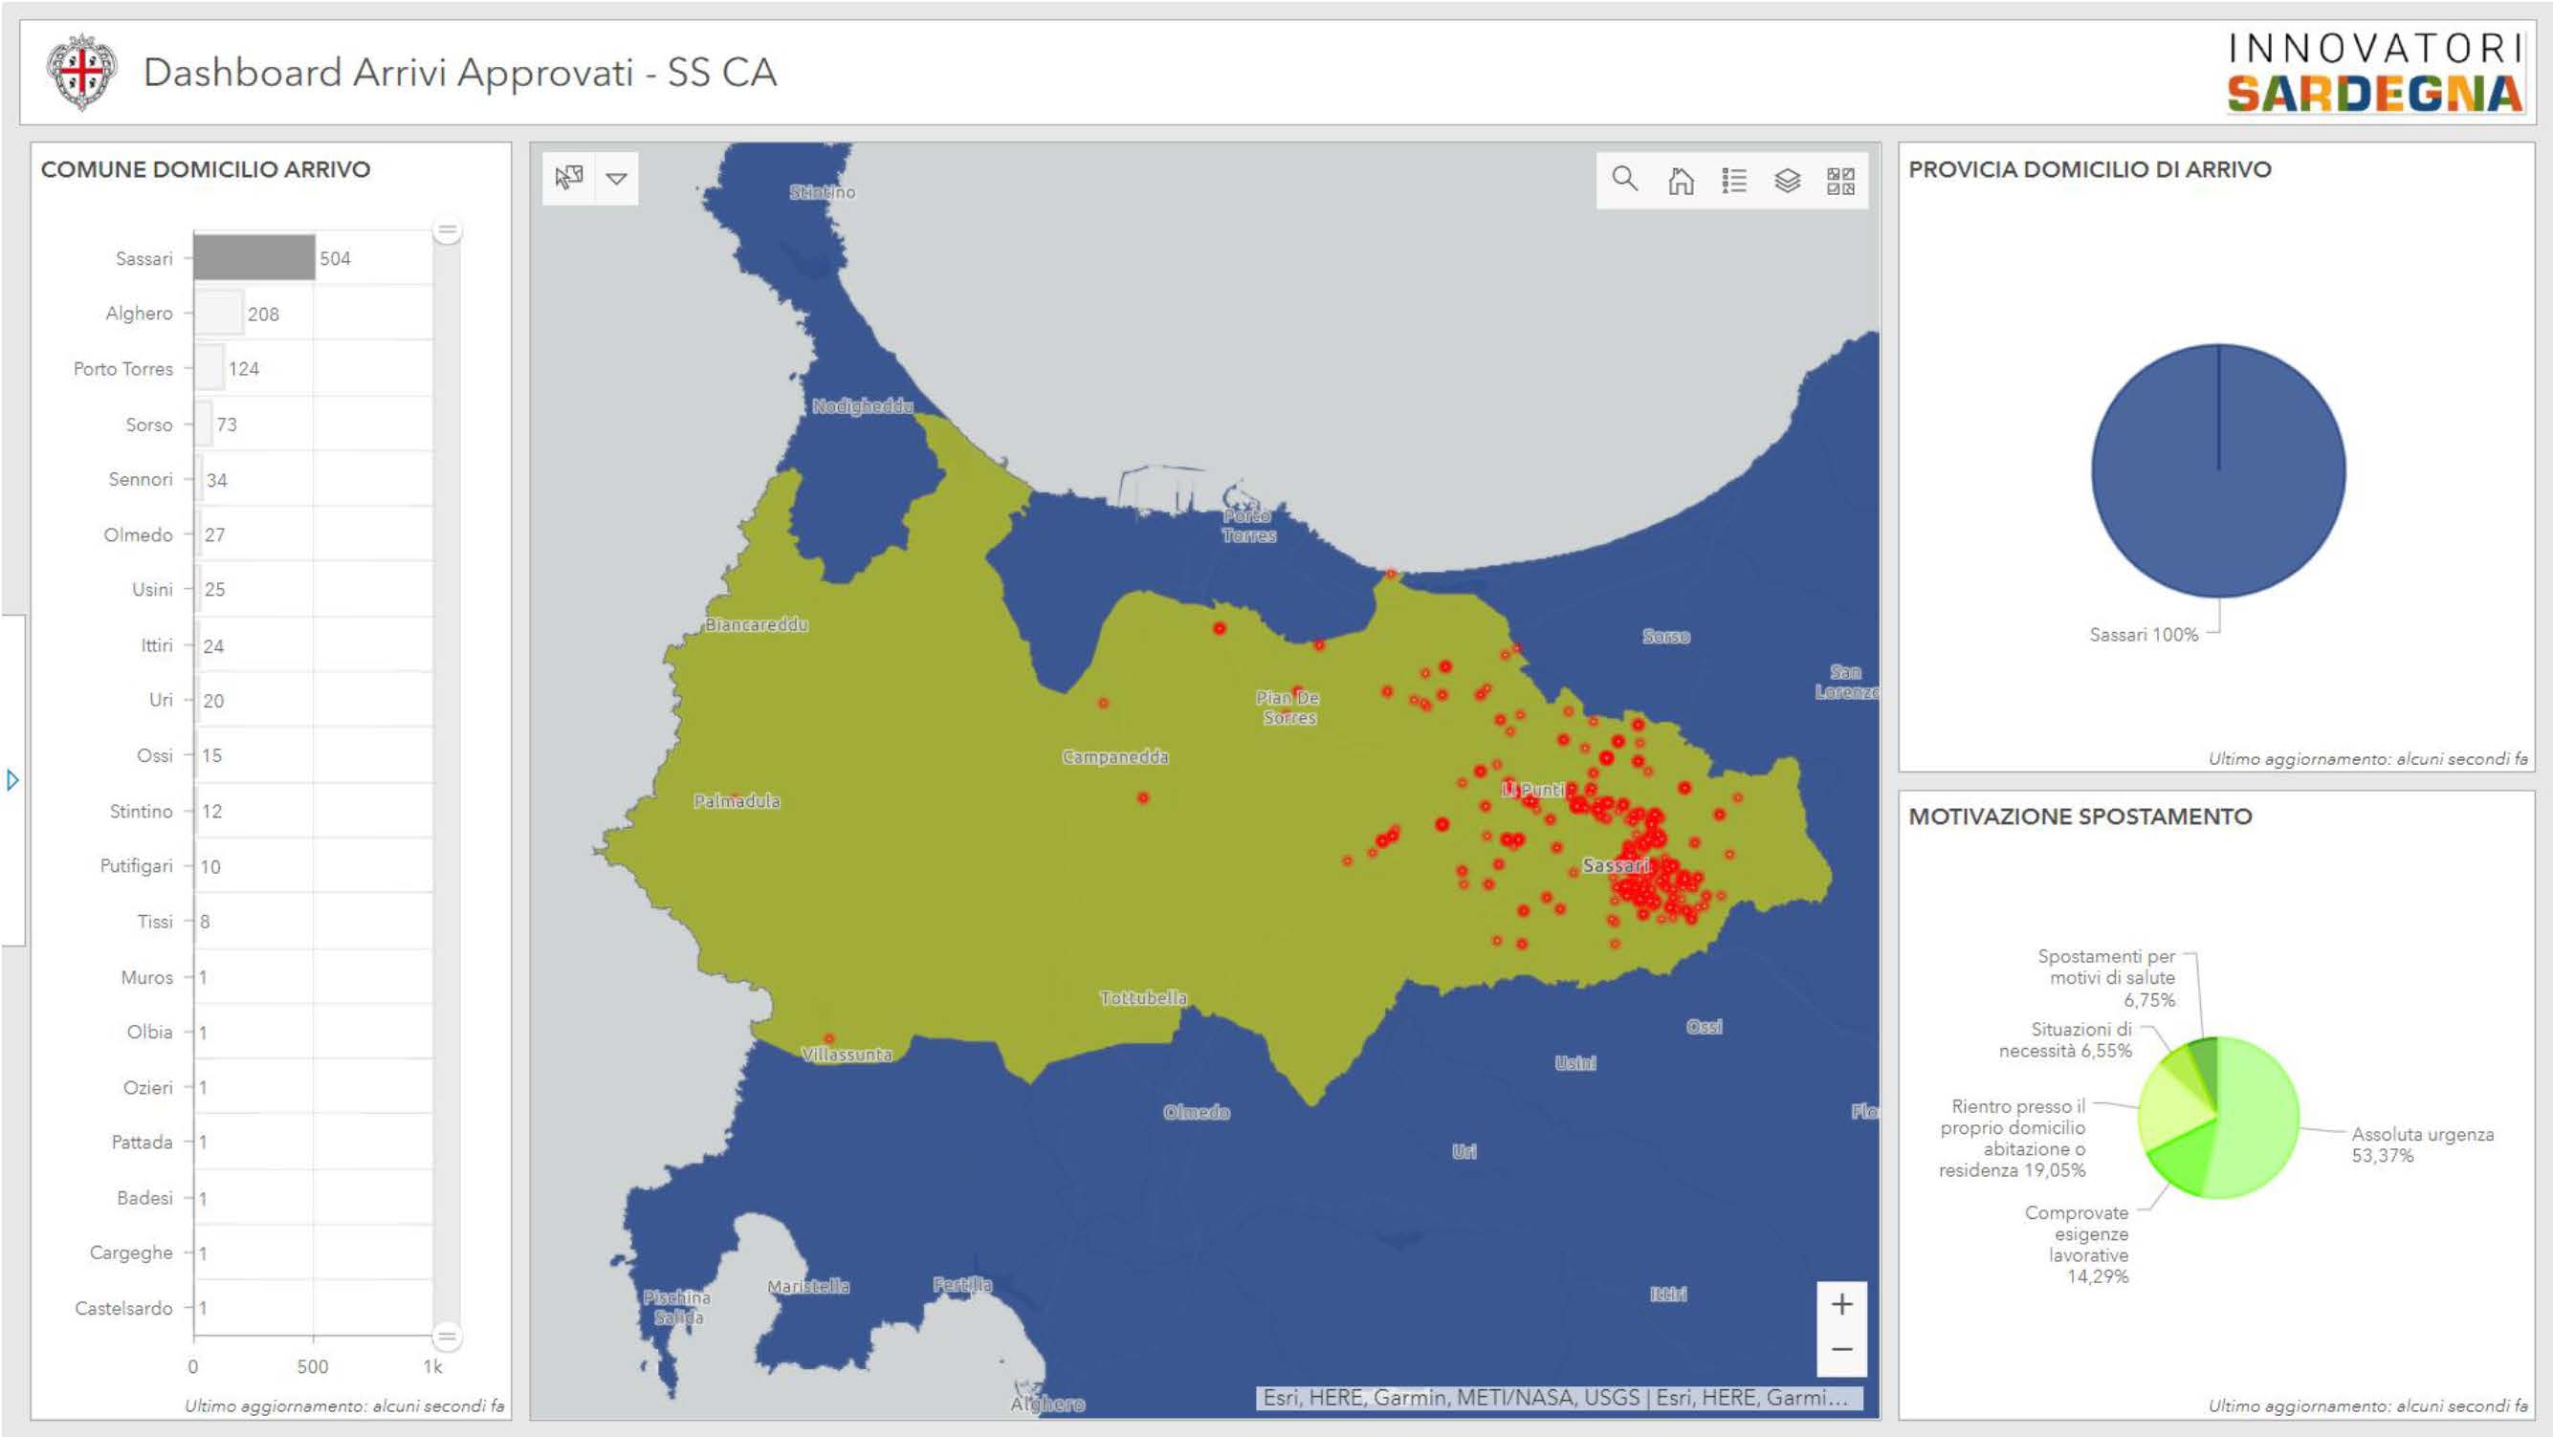Expand the selection tool options dropdown
The height and width of the screenshot is (1437, 2553).
[616, 178]
